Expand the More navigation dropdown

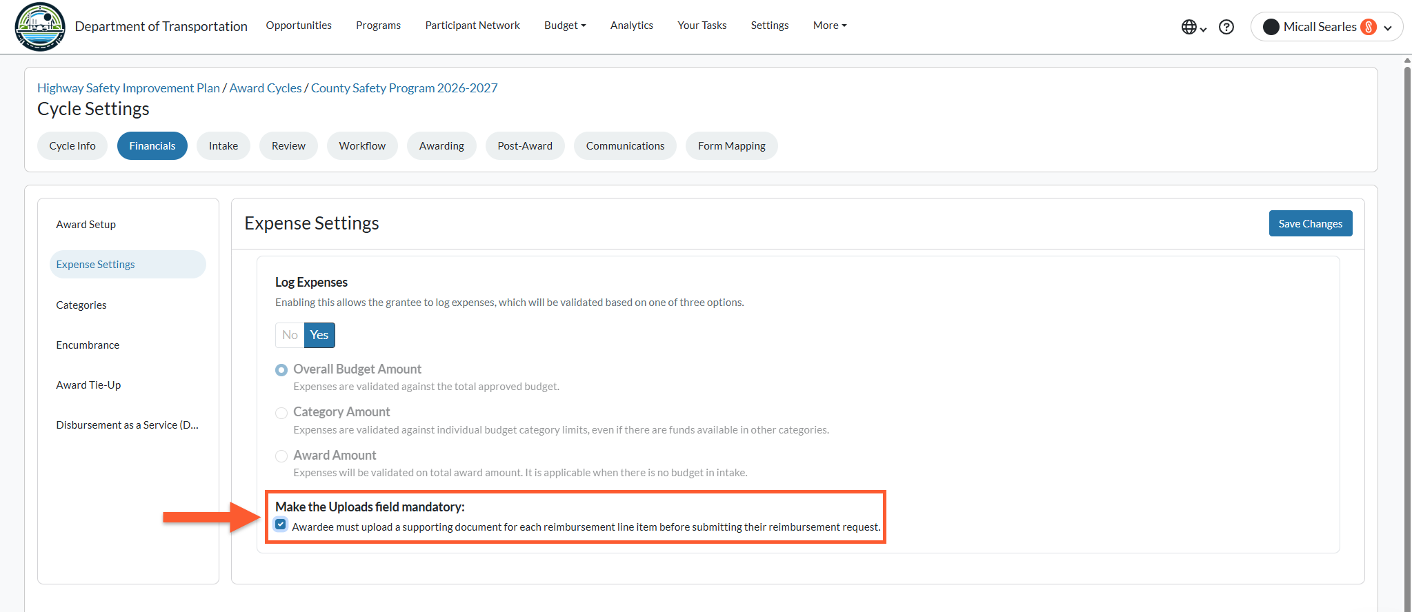(830, 25)
